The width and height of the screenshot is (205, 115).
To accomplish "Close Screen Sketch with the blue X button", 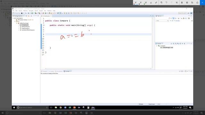I will (x=202, y=3).
